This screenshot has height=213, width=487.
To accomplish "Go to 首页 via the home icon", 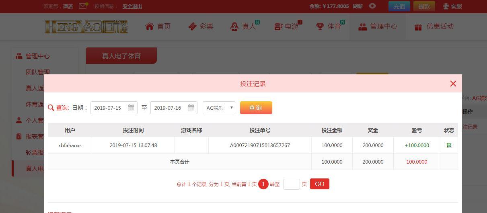I will click(150, 27).
